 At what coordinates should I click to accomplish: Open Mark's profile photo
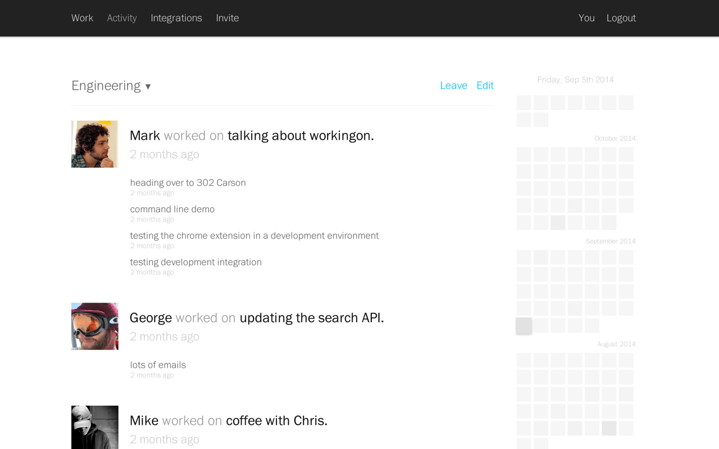94,144
